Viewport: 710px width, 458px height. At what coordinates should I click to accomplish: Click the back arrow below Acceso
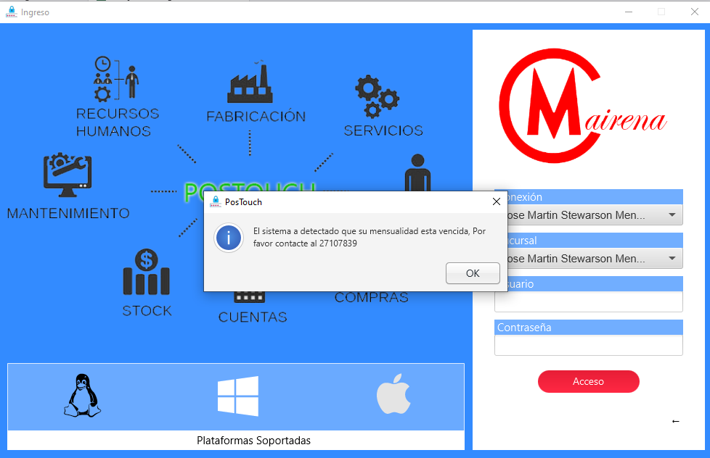coord(676,421)
